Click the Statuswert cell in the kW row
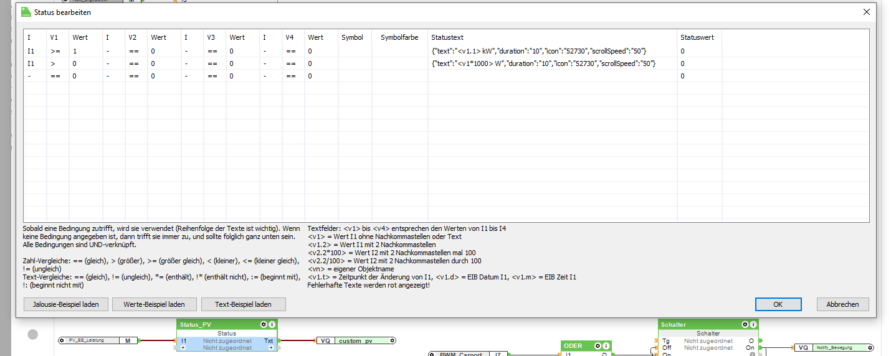Screen dimensions: 891x356 tap(700, 51)
